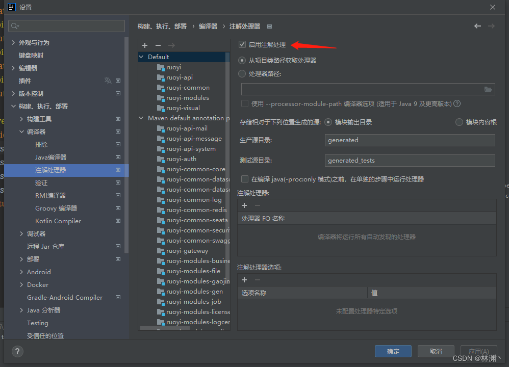
Task: Click project icon on Java编译器 row
Action: pos(118,157)
